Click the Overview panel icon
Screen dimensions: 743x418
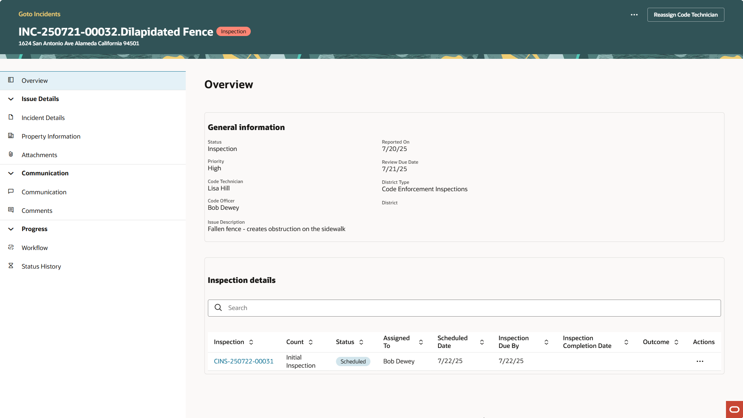tap(11, 80)
